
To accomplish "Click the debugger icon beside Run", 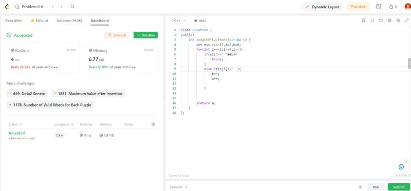I will [x=361, y=187].
